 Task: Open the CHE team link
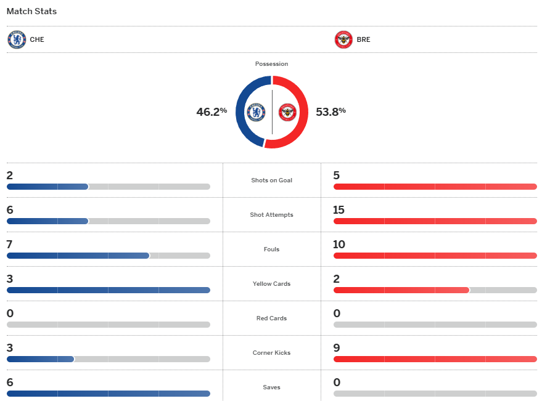[37, 39]
